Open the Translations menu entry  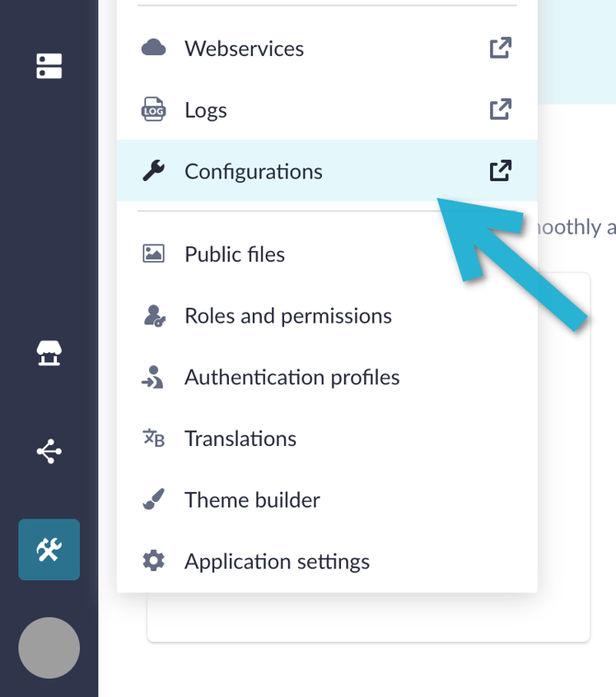pos(240,439)
